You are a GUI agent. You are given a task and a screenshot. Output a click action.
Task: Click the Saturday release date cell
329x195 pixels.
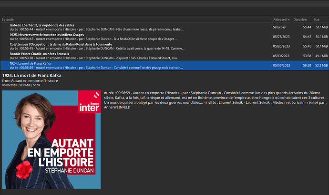click(279, 27)
